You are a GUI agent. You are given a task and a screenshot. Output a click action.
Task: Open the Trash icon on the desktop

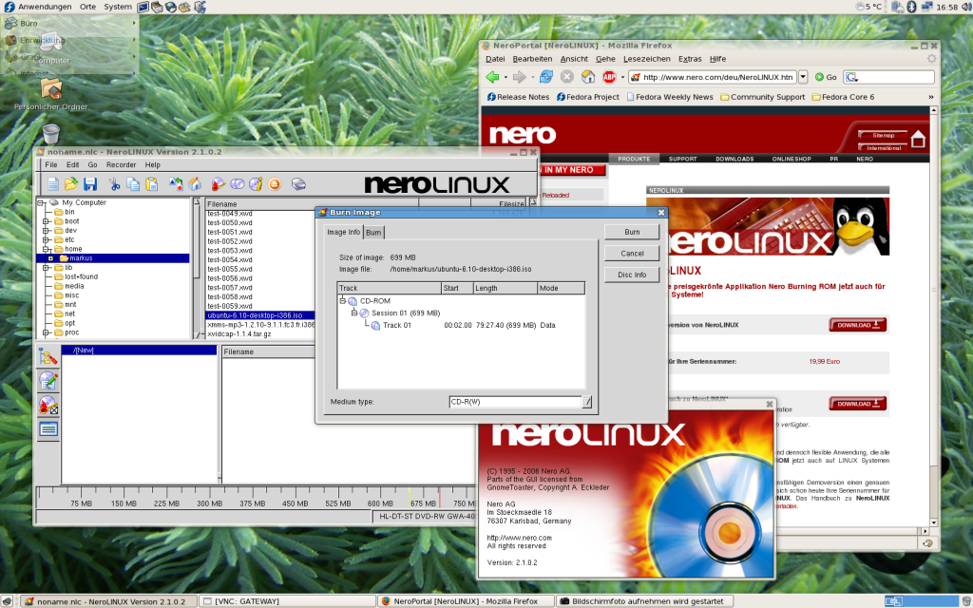(x=51, y=133)
